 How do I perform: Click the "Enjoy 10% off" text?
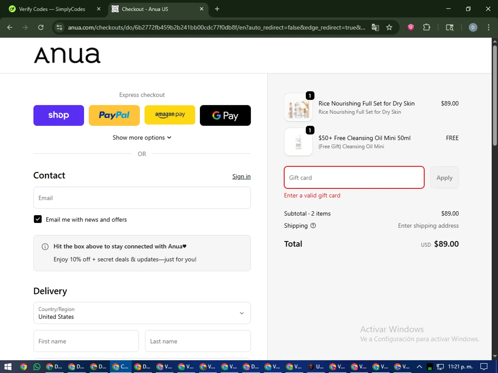pyautogui.click(x=125, y=259)
